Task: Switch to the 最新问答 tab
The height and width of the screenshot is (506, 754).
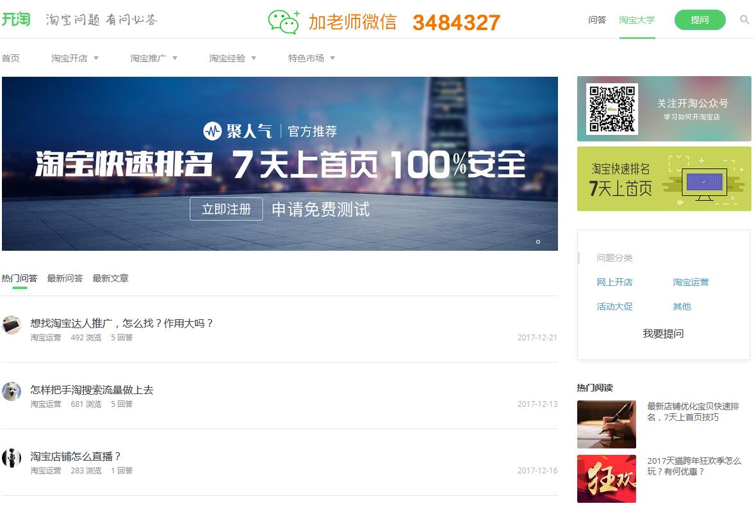Action: 65,278
